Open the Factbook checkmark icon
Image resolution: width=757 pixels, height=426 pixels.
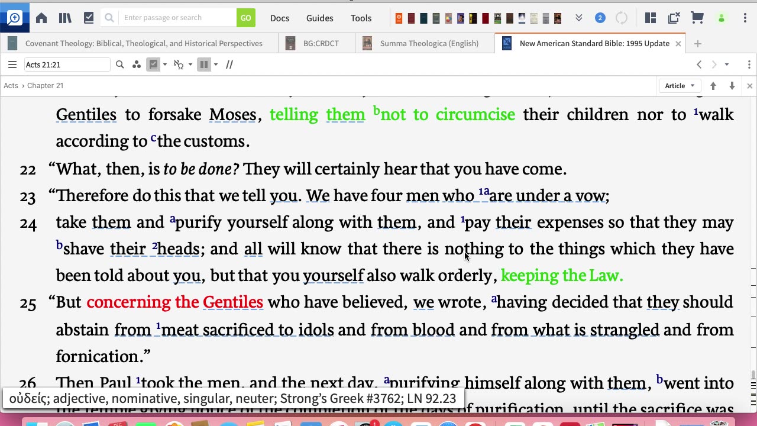(89, 18)
